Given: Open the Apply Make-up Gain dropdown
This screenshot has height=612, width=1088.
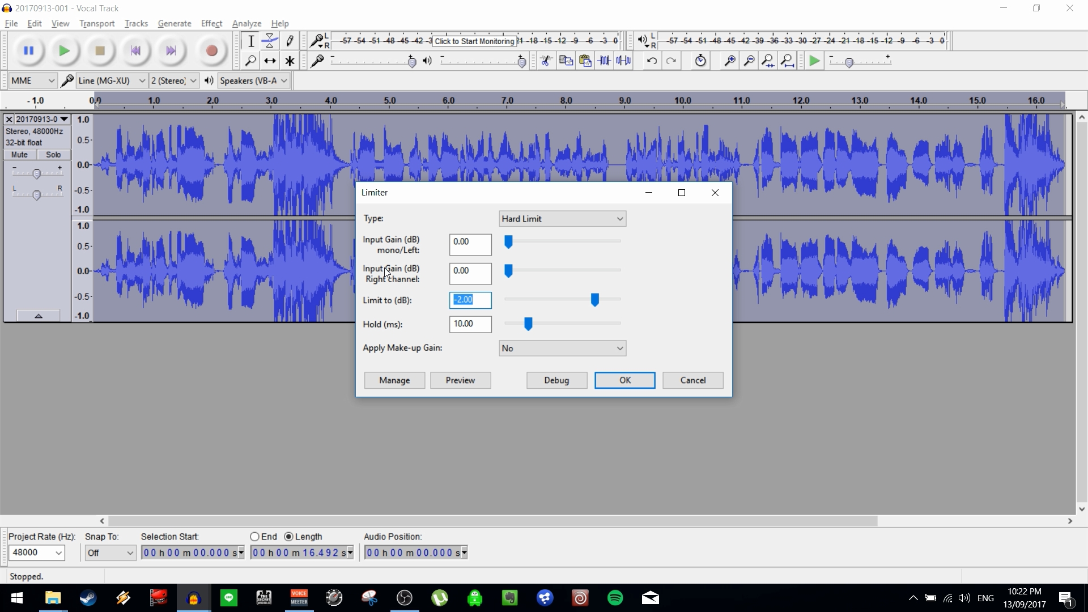Looking at the screenshot, I should tap(562, 348).
